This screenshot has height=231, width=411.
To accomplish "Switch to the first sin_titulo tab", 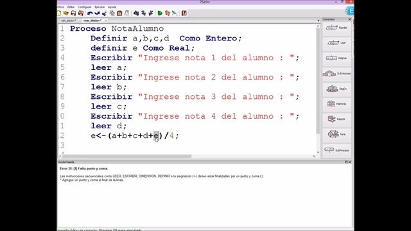I will coord(69,21).
